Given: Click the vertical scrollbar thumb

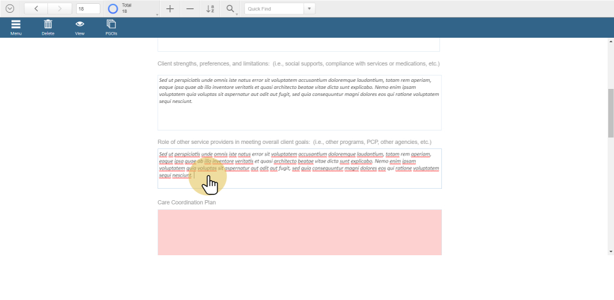Looking at the screenshot, I should (x=610, y=113).
